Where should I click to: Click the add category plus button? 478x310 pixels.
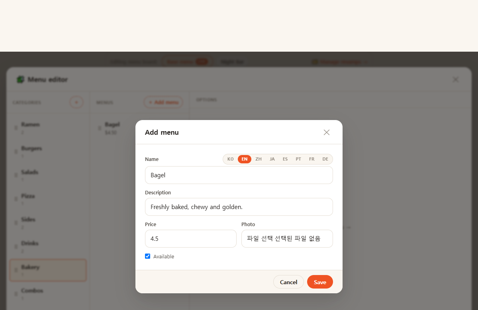click(76, 102)
